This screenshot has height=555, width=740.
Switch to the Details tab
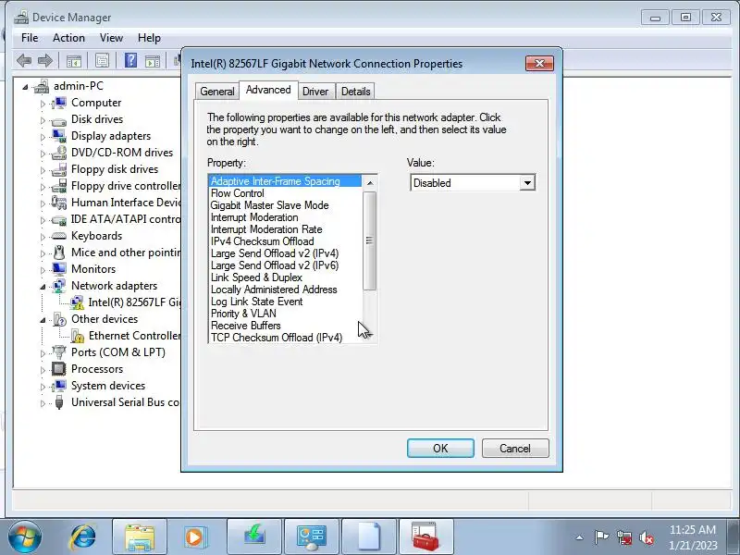click(x=356, y=91)
